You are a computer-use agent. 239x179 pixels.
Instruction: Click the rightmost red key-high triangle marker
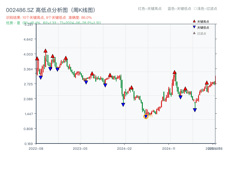pos(207,82)
